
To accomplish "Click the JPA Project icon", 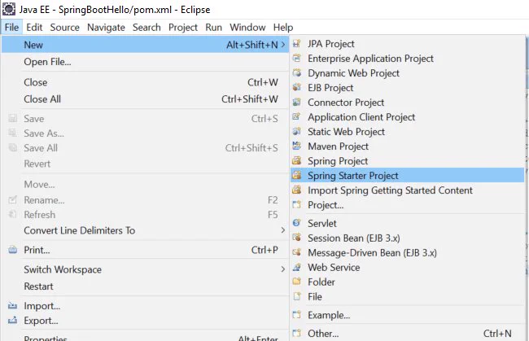I will 296,43.
